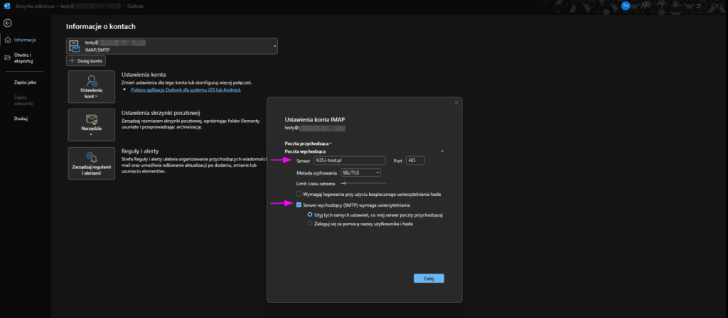Open the Informacje tab in sidebar
Screen dimensions: 728x318
pyautogui.click(x=25, y=40)
